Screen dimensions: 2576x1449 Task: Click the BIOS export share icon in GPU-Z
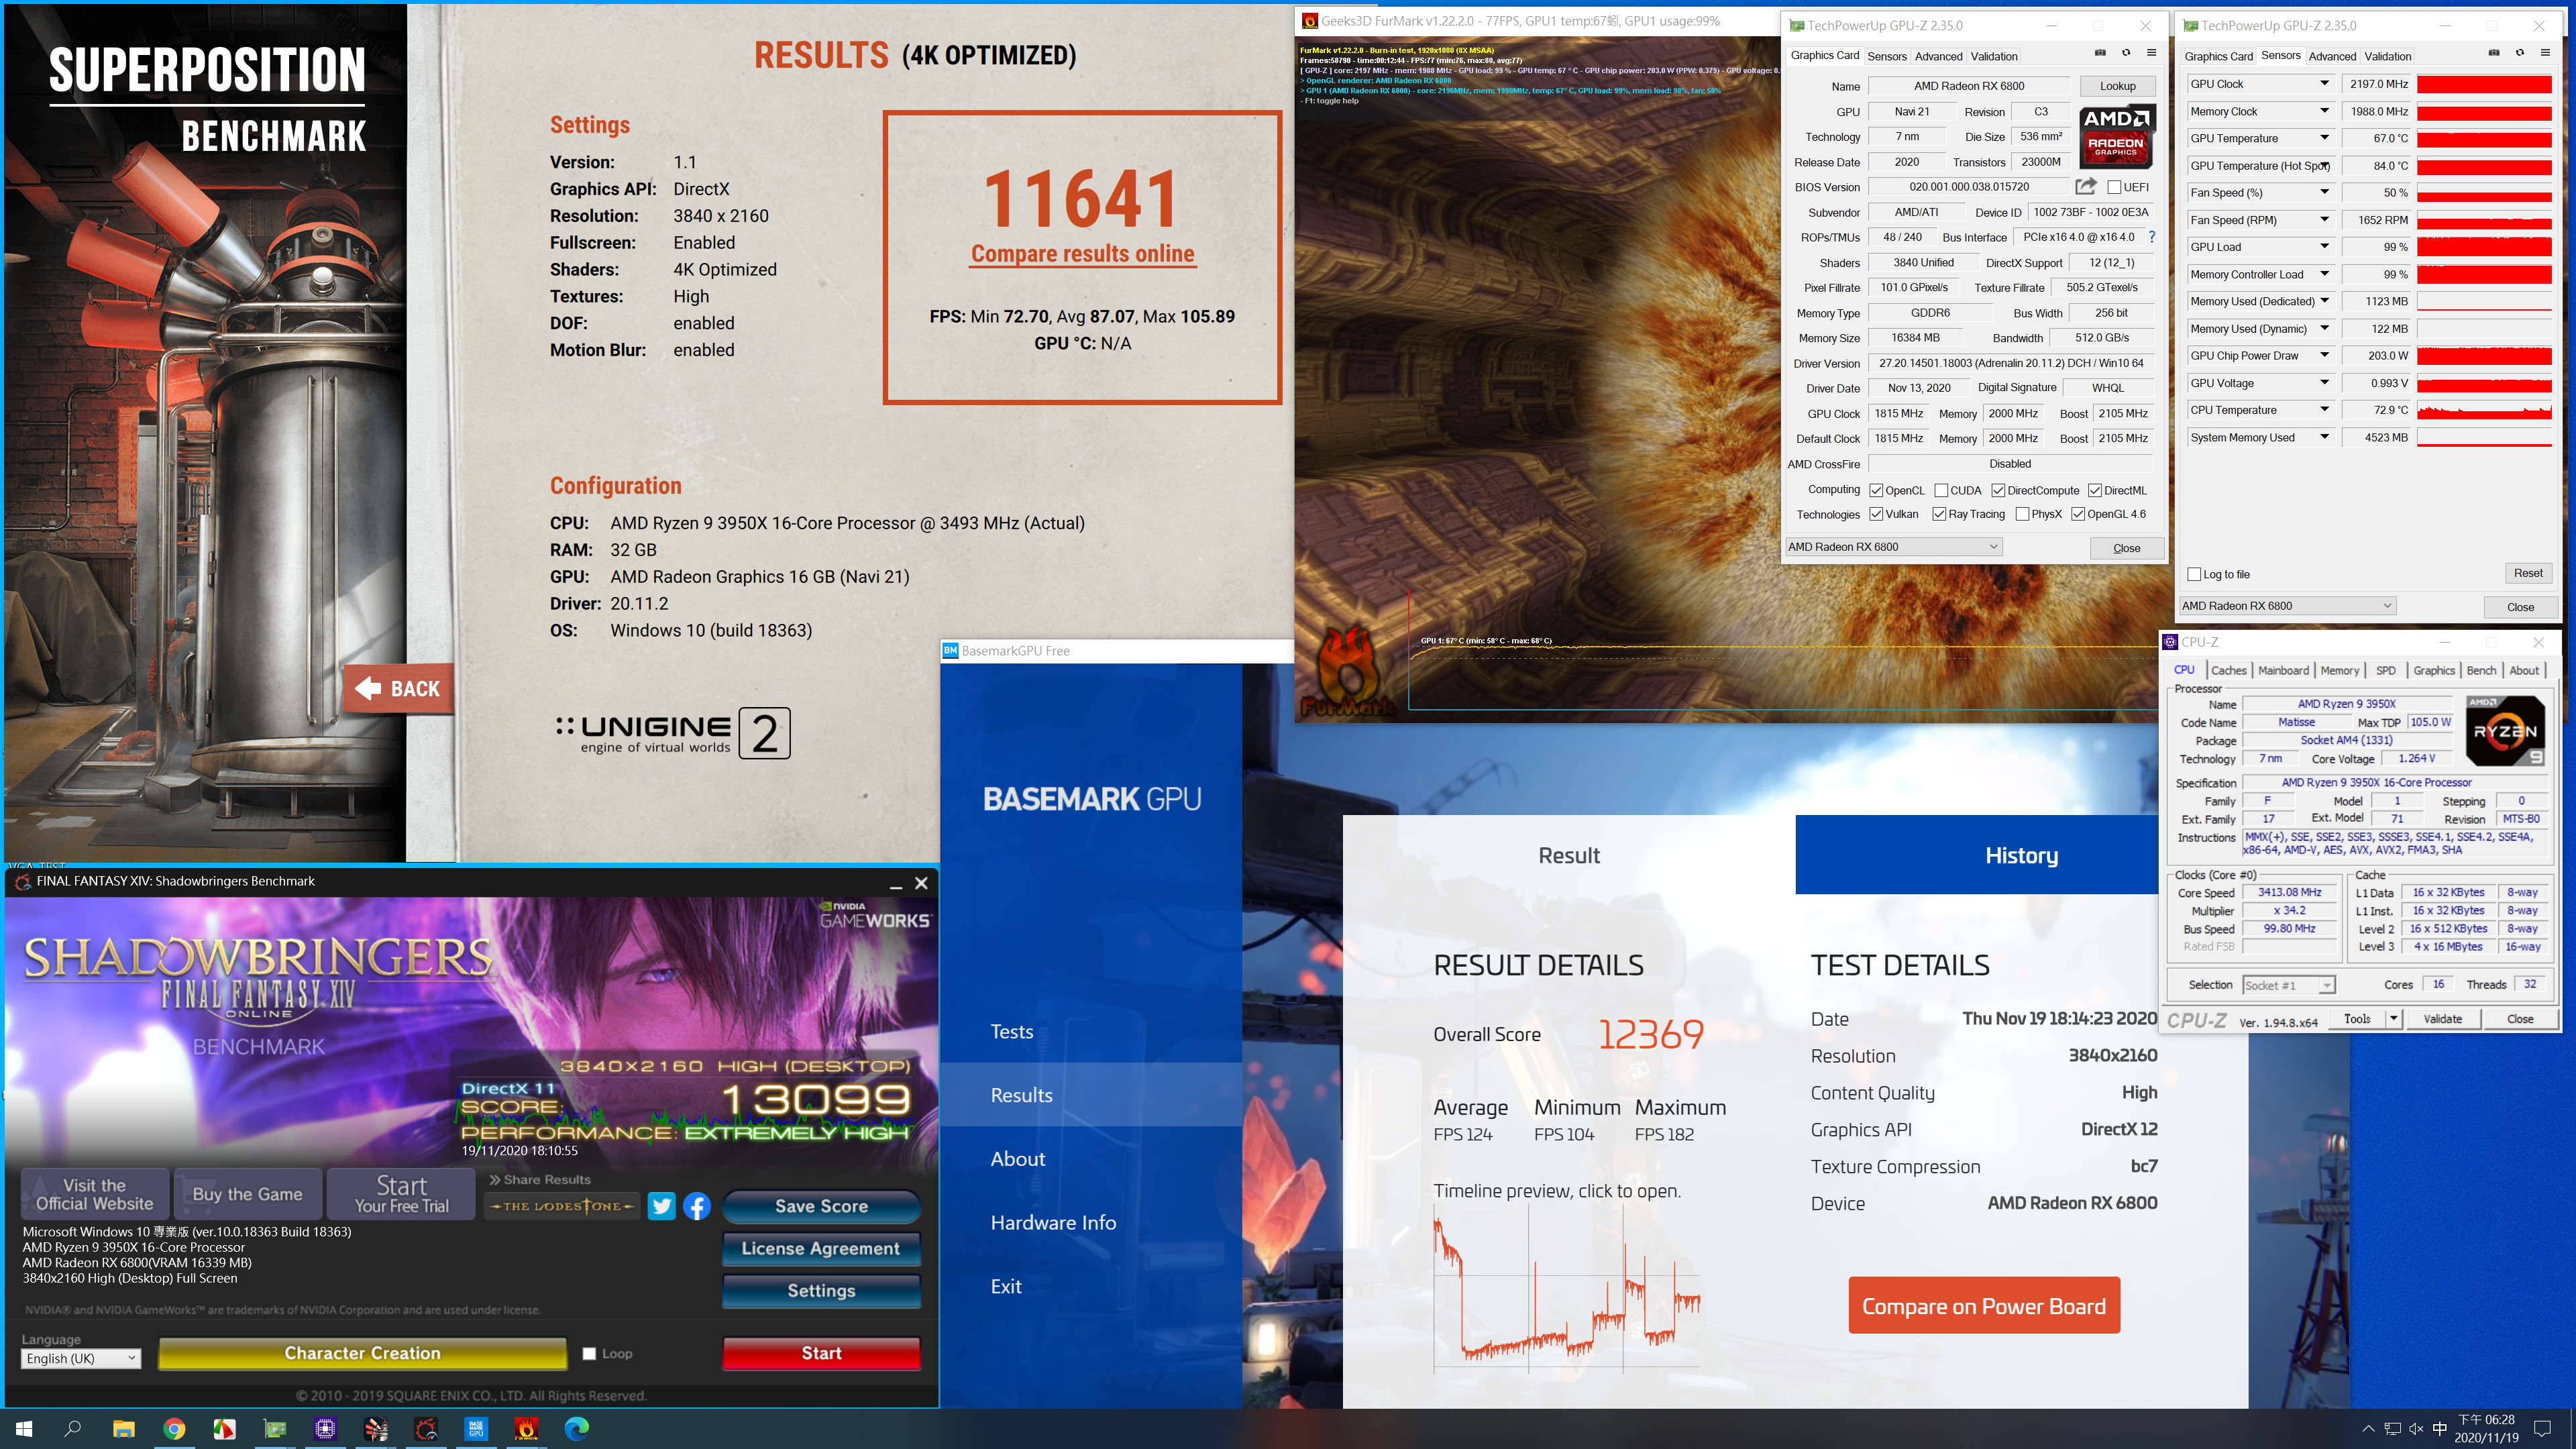click(x=2085, y=186)
